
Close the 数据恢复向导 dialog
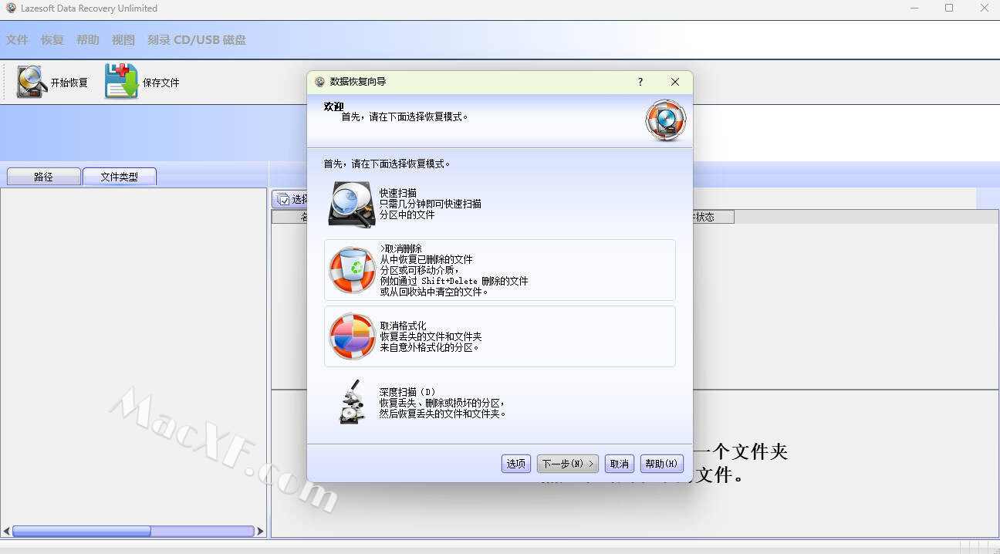coord(674,82)
